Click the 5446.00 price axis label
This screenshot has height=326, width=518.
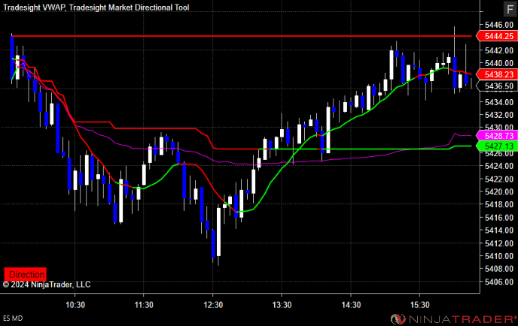(499, 25)
